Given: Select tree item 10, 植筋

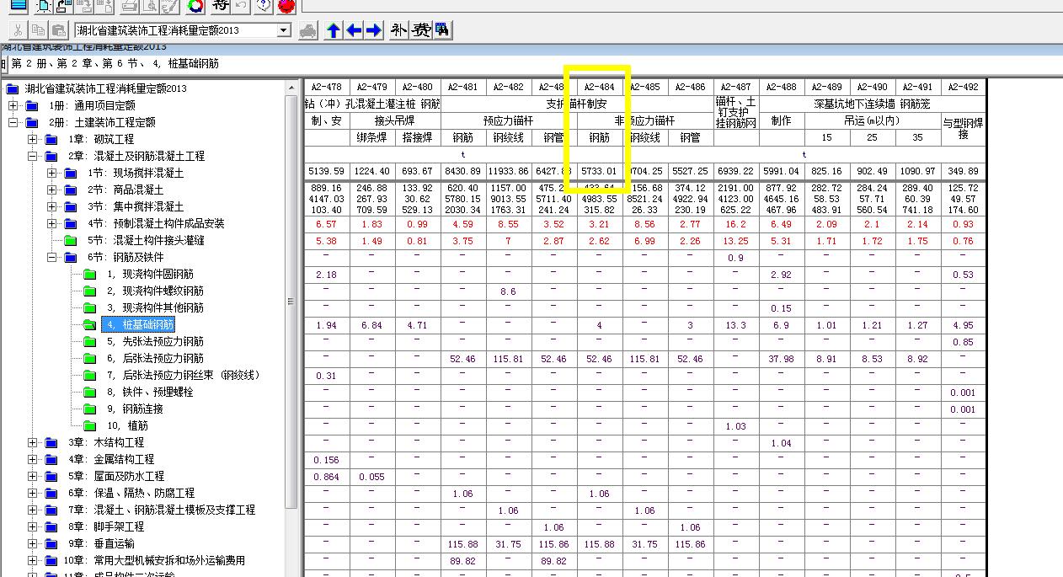Looking at the screenshot, I should tap(126, 425).
